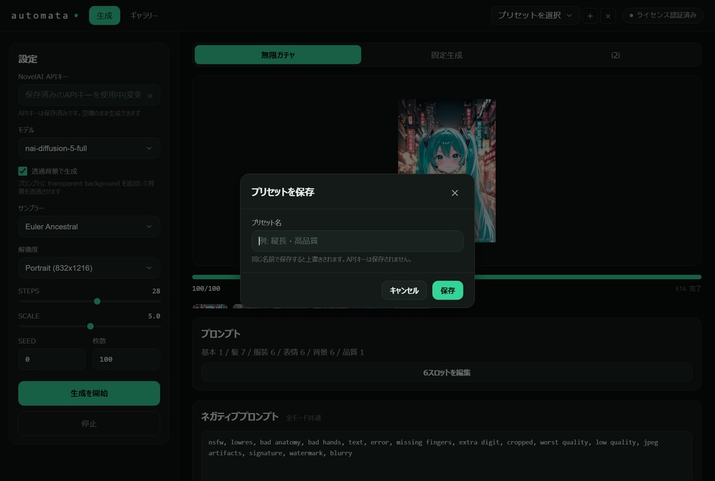Switch to the 生成 tab in header
715x481 pixels.
click(105, 15)
